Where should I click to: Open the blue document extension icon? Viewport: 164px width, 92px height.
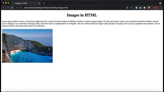pos(137,8)
